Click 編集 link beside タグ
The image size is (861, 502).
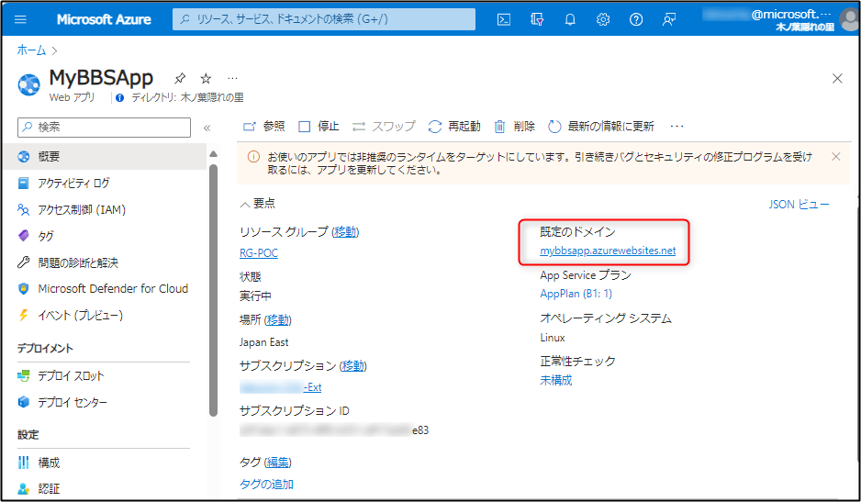click(x=278, y=463)
